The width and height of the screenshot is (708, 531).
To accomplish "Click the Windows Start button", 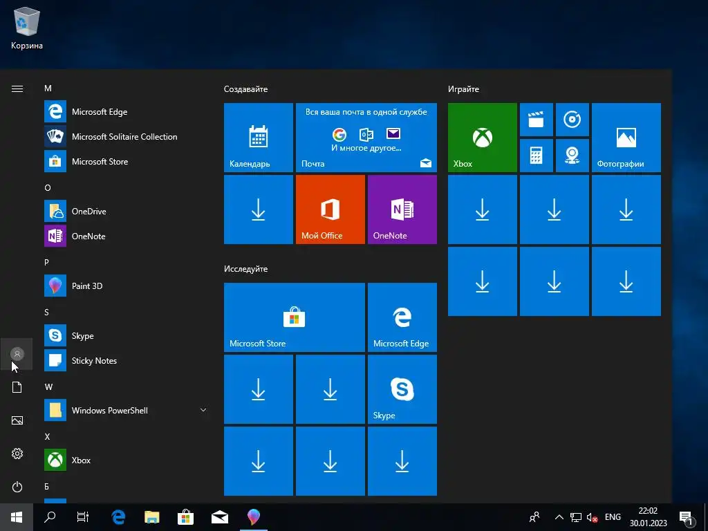I will pos(17,517).
